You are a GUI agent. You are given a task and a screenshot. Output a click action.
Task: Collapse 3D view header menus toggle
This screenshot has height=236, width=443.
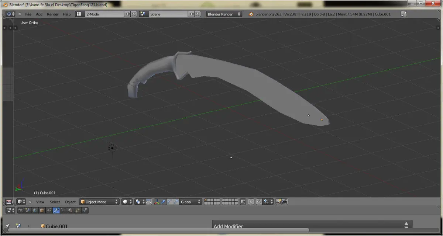click(x=30, y=202)
